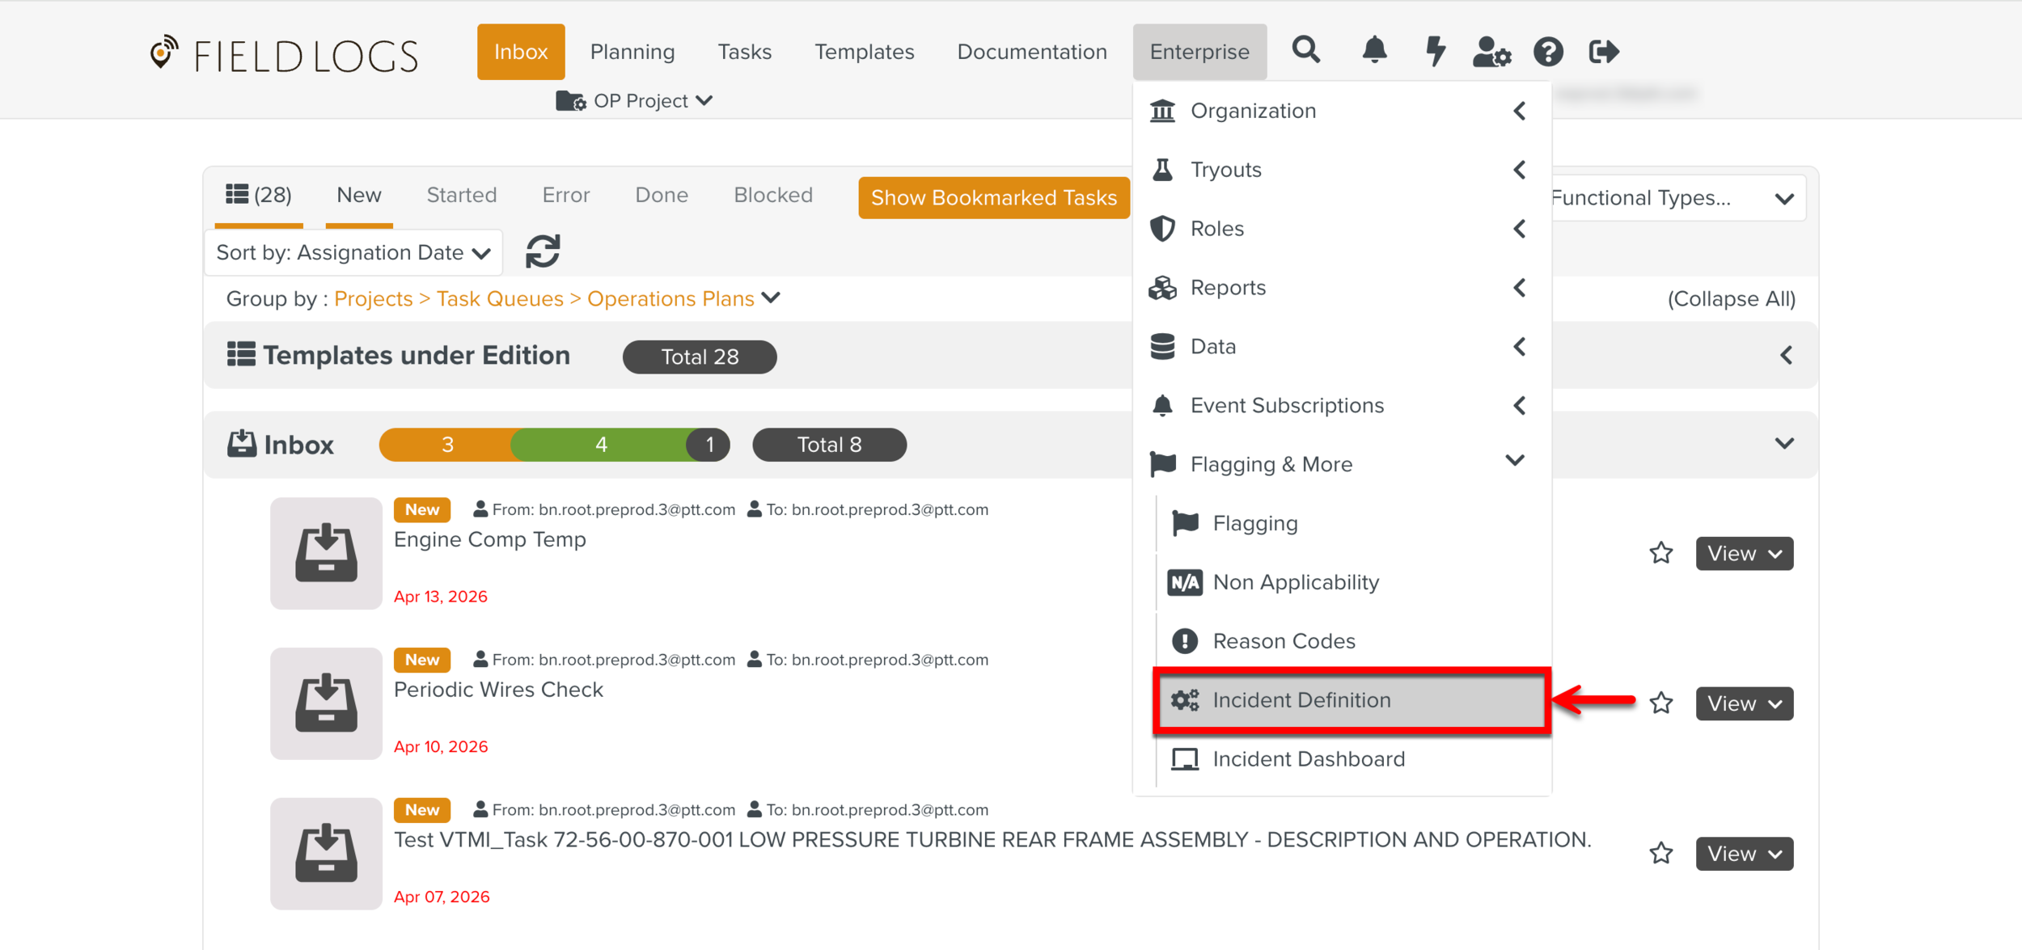Expand the Organization submenu
This screenshot has width=2022, height=950.
[x=1341, y=111]
